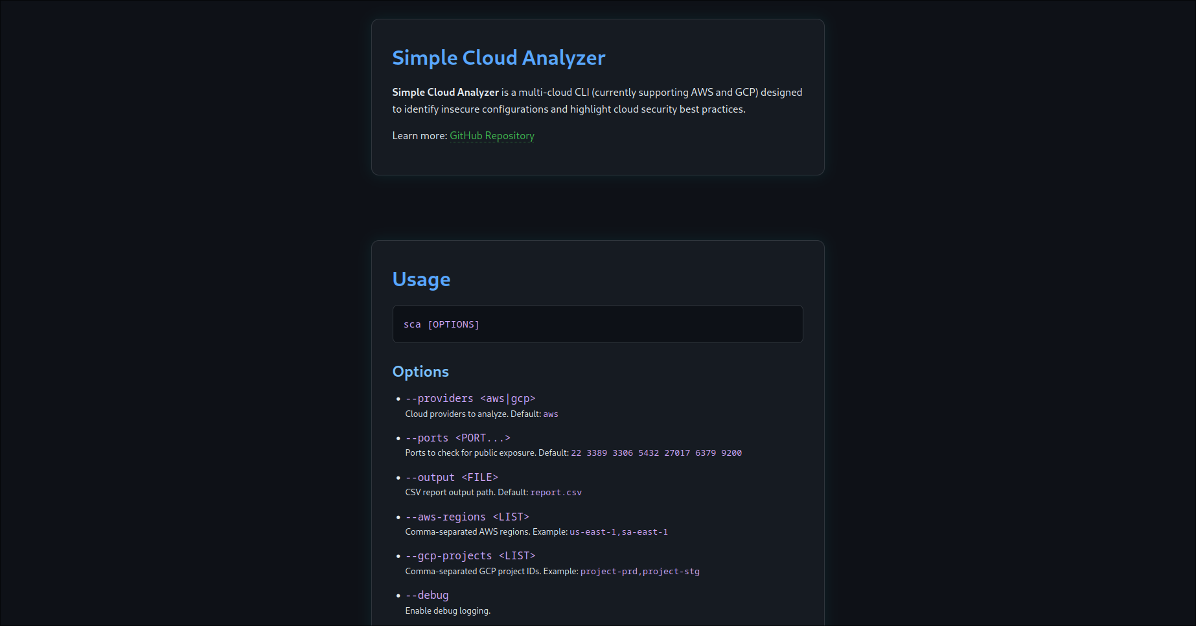Click the '--providers <aws|gcp>' option
This screenshot has width=1196, height=626.
470,398
